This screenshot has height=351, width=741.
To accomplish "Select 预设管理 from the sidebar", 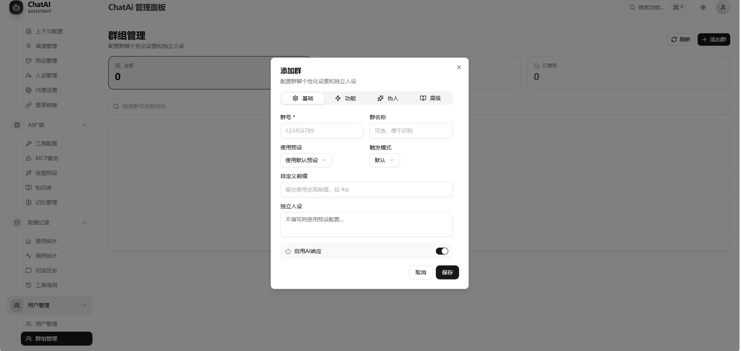I will coord(46,60).
